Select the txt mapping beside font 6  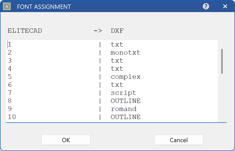coord(116,85)
